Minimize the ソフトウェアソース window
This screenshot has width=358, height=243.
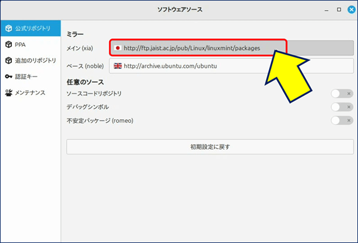326,10
